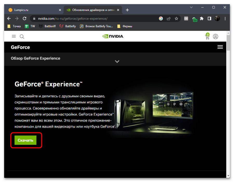Click the browser forward arrow
234x182 pixels.
point(17,18)
